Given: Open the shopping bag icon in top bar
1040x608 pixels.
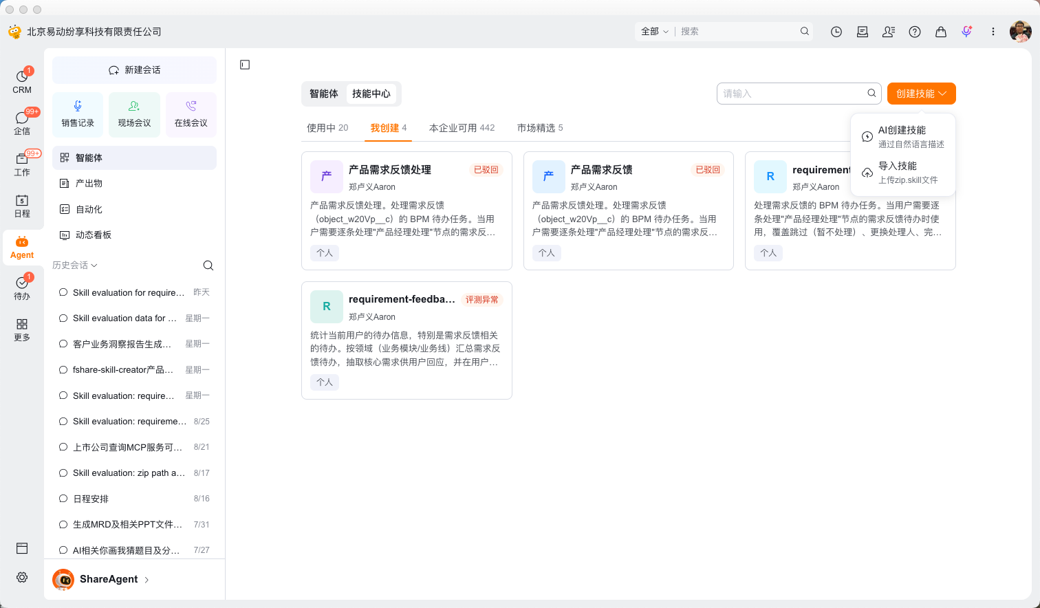Looking at the screenshot, I should coord(941,32).
